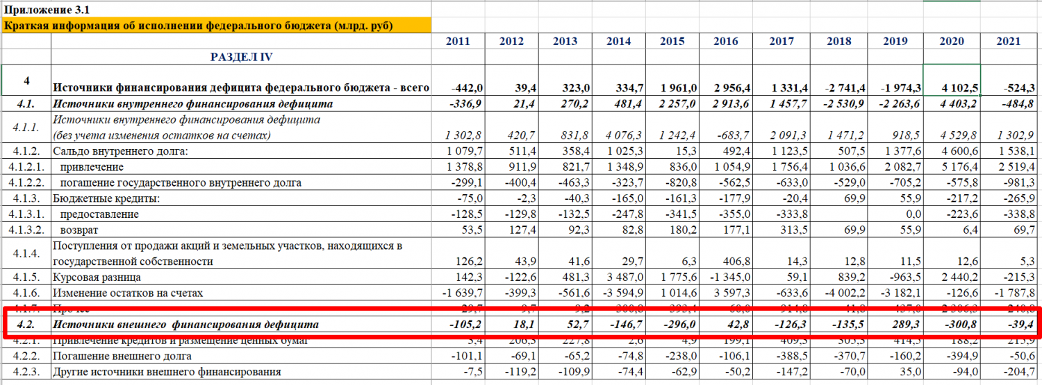Click the row number cell '4.1.3.2.'
The width and height of the screenshot is (1042, 385).
click(26, 230)
